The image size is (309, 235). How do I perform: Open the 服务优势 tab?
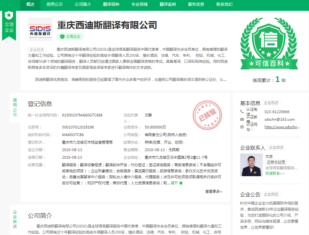click(x=196, y=4)
